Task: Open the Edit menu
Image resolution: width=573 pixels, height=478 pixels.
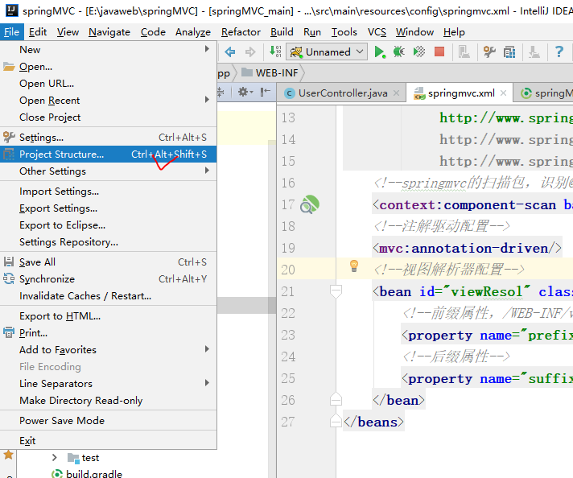Action: pyautogui.click(x=38, y=32)
